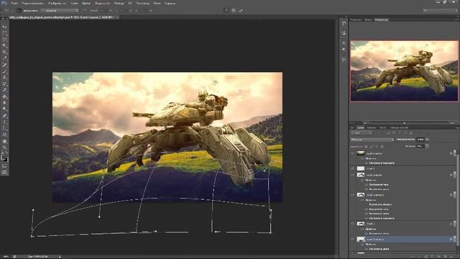Screen dimensions: 460x259
Task: Select the Rectangular Marquee tool
Action: [x=4, y=33]
